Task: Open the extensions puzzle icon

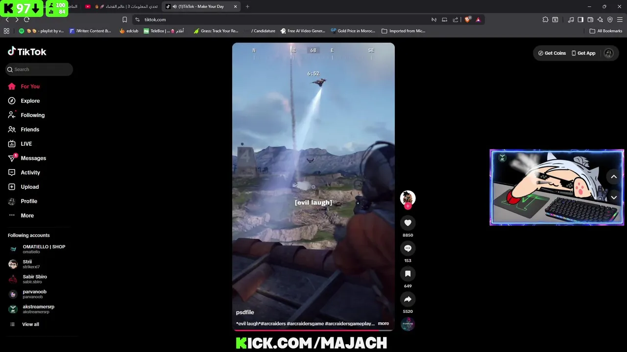Action: point(545,20)
